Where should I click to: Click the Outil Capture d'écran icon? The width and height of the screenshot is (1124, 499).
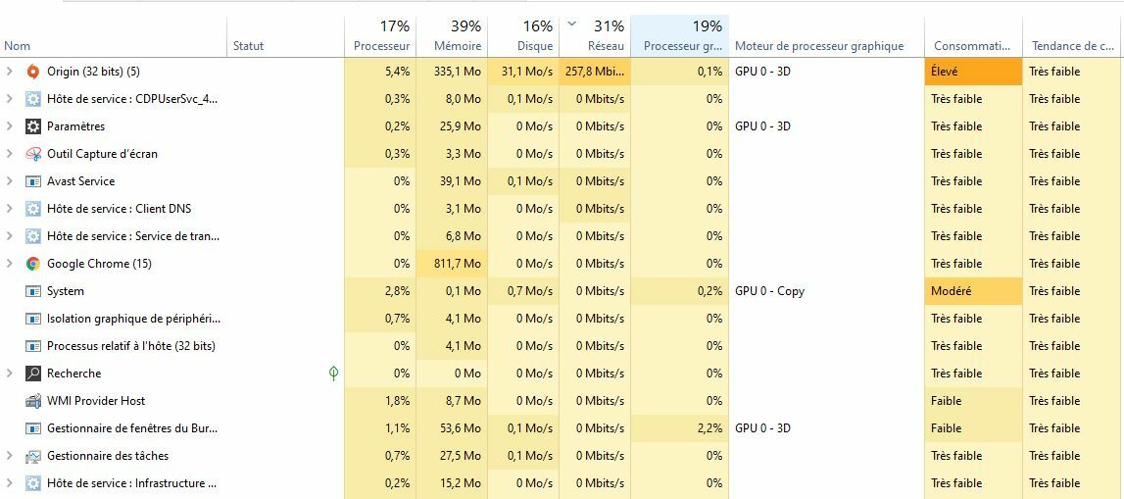point(32,154)
